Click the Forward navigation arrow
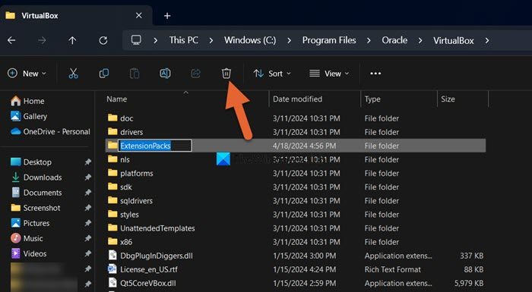532x292 pixels. pos(42,41)
